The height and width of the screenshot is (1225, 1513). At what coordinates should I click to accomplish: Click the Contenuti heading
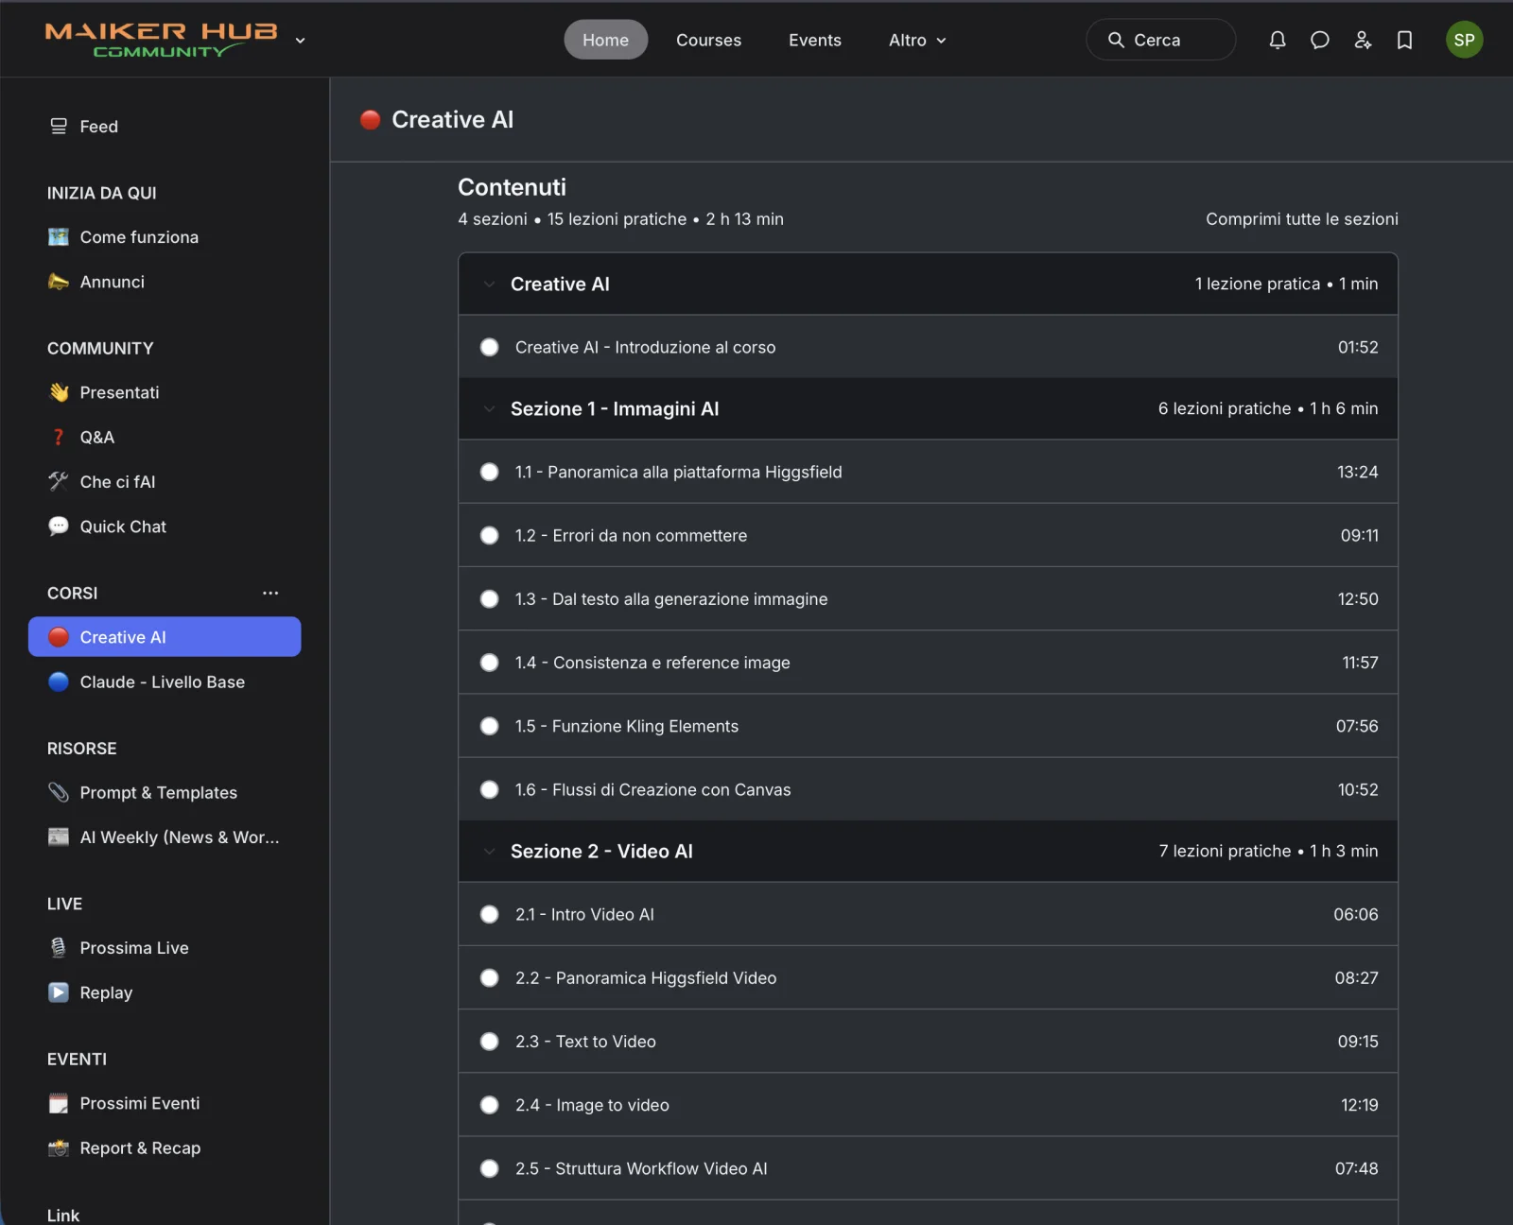(x=512, y=187)
